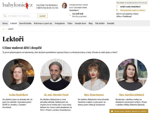150x113 pixels.
Task: Open Lenka Husáriková's profile link
Action: tap(18, 95)
